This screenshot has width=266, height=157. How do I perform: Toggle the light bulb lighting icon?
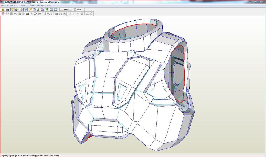point(12,10)
